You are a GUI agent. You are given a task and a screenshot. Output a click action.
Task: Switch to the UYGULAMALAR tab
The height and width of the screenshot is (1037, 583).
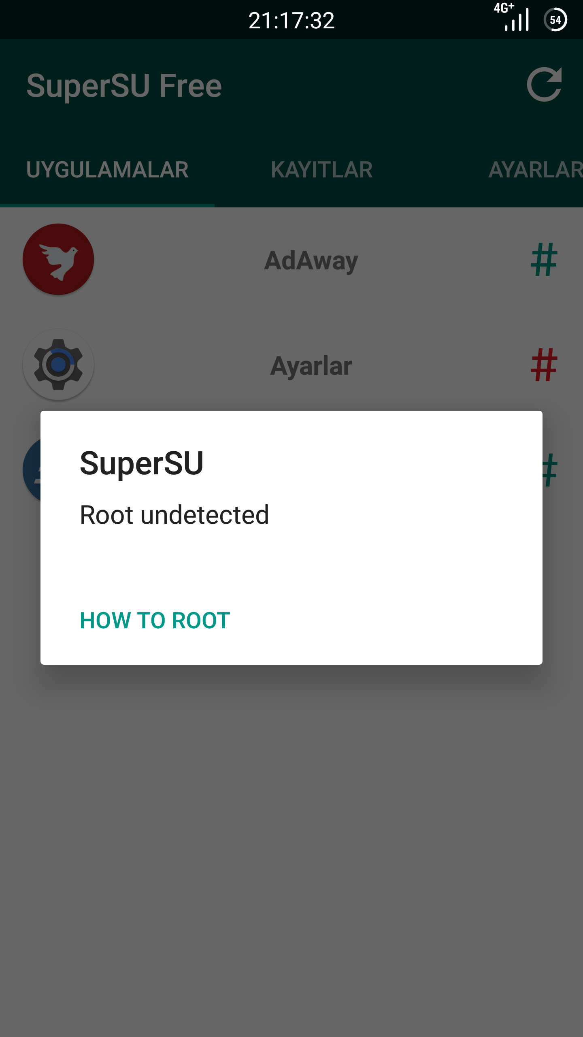click(x=107, y=169)
